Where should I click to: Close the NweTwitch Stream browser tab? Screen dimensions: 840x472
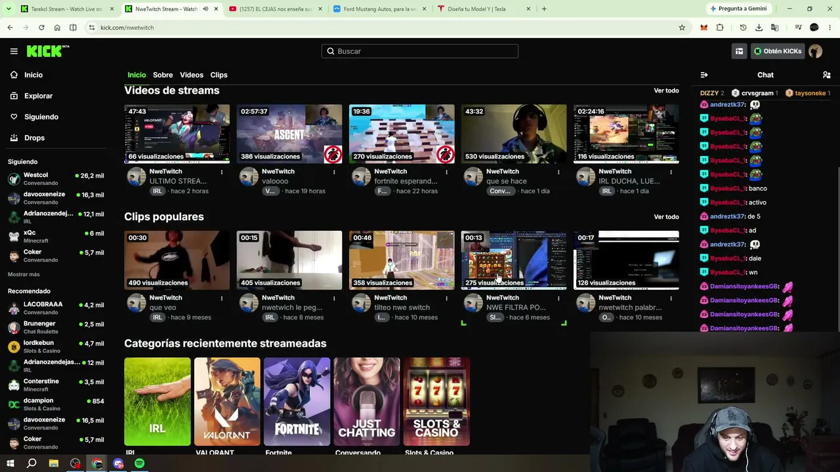(x=216, y=9)
